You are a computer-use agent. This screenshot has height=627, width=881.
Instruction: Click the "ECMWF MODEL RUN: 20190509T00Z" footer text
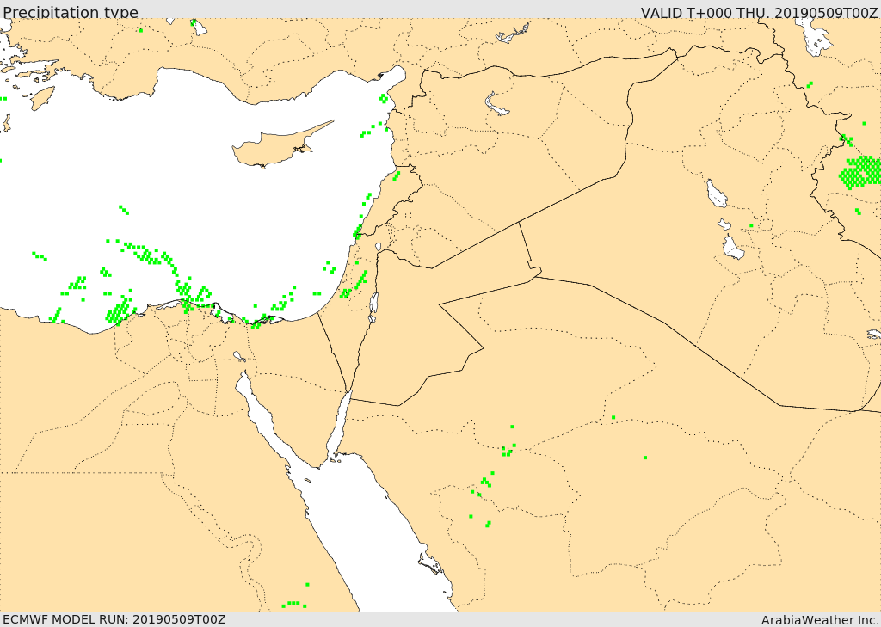pyautogui.click(x=114, y=619)
